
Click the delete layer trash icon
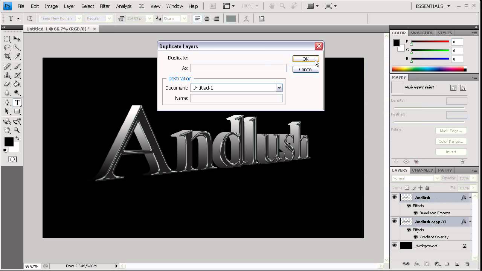tap(467, 264)
